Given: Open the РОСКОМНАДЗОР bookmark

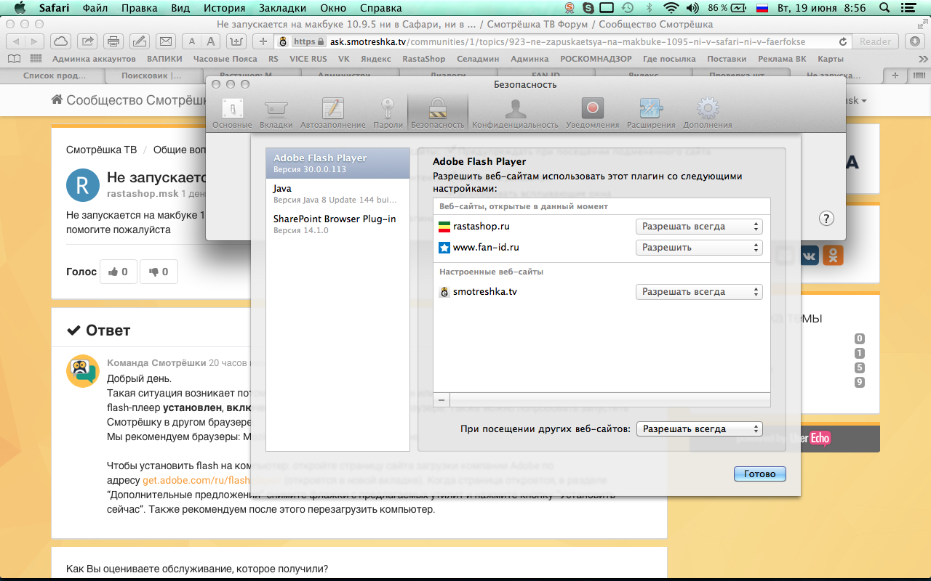Looking at the screenshot, I should pos(596,59).
